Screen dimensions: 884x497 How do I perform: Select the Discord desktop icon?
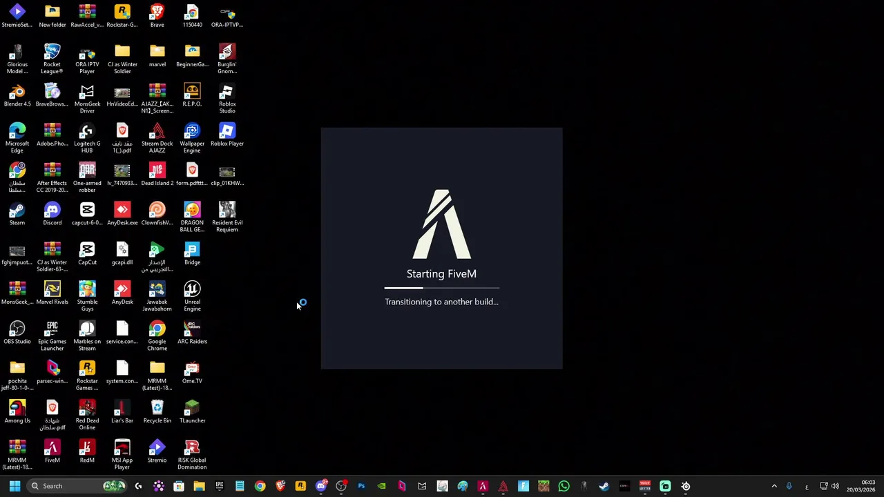coord(52,214)
